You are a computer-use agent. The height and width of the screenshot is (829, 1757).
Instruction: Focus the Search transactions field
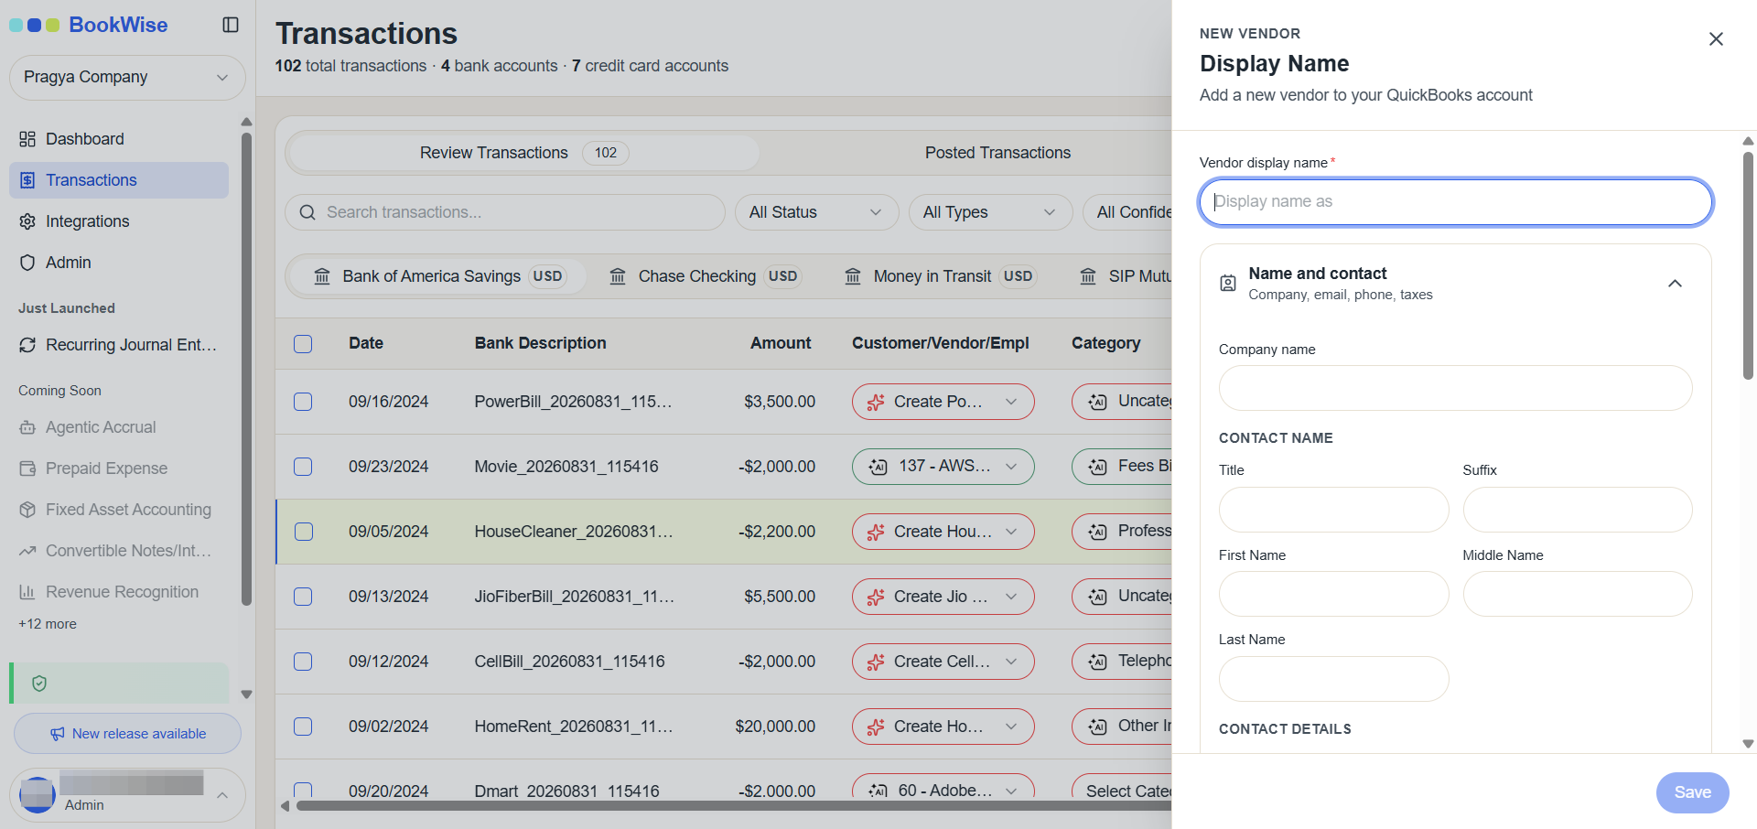pos(505,212)
